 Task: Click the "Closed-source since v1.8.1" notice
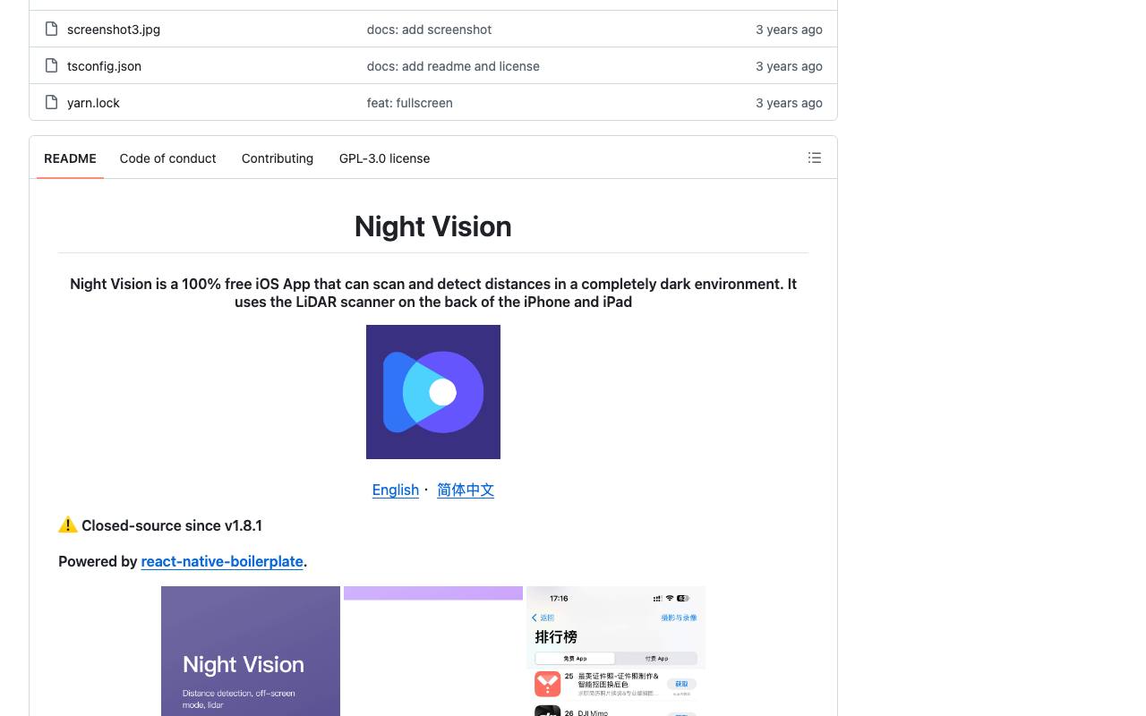[160, 525]
